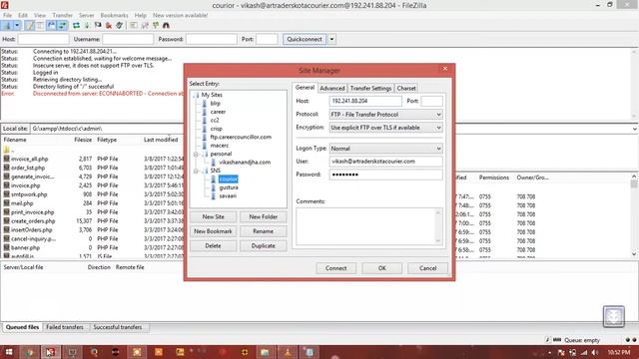Click the New Bookmark button

pyautogui.click(x=213, y=231)
